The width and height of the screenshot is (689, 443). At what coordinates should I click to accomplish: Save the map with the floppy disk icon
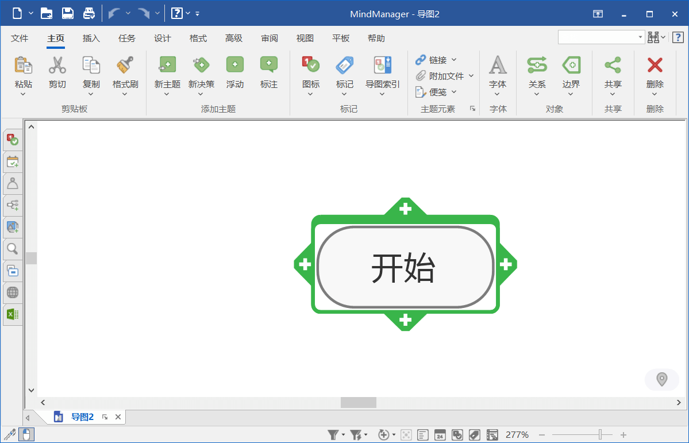68,13
